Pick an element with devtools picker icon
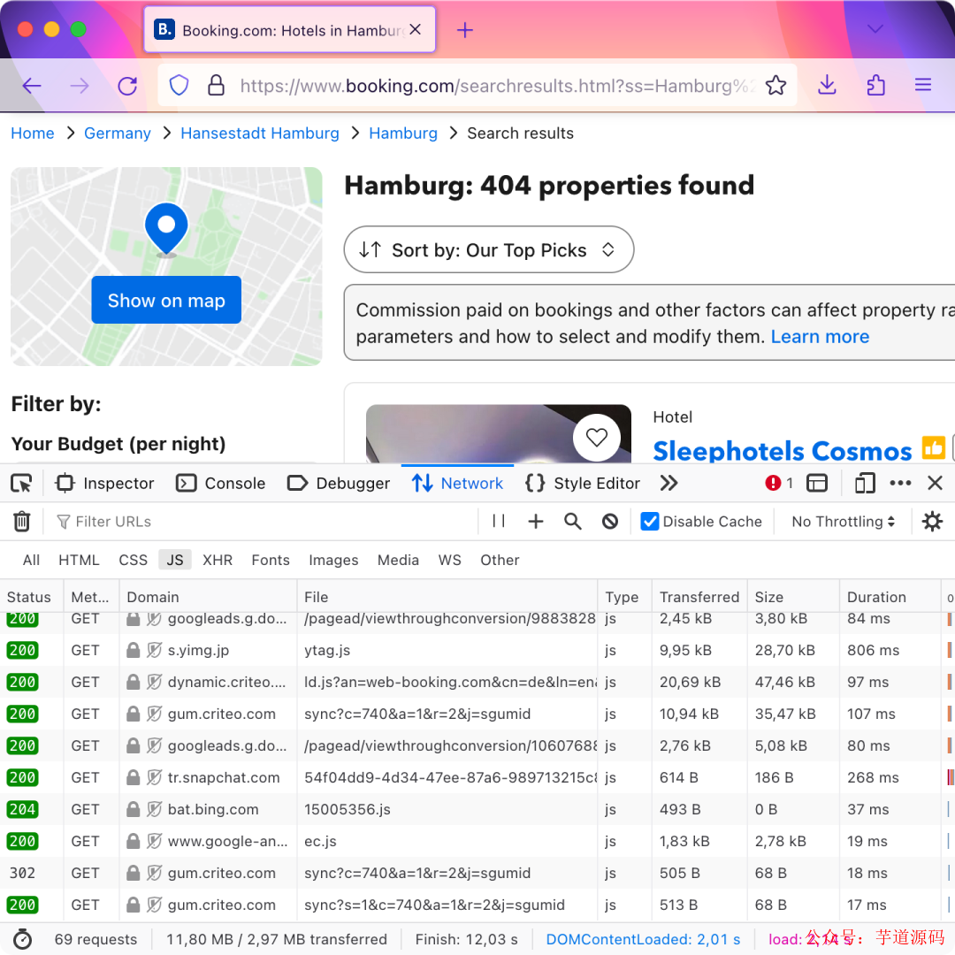This screenshot has width=955, height=955. (21, 484)
